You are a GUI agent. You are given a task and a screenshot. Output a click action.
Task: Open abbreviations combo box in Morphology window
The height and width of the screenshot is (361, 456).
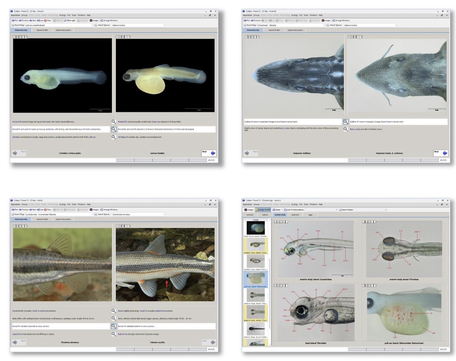(322, 210)
